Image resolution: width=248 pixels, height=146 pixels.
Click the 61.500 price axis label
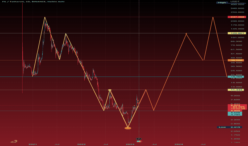click(236, 49)
